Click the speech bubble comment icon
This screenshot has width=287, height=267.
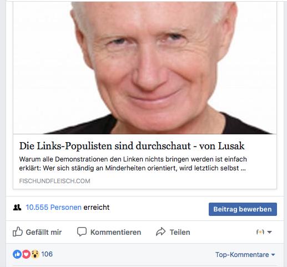click(82, 231)
